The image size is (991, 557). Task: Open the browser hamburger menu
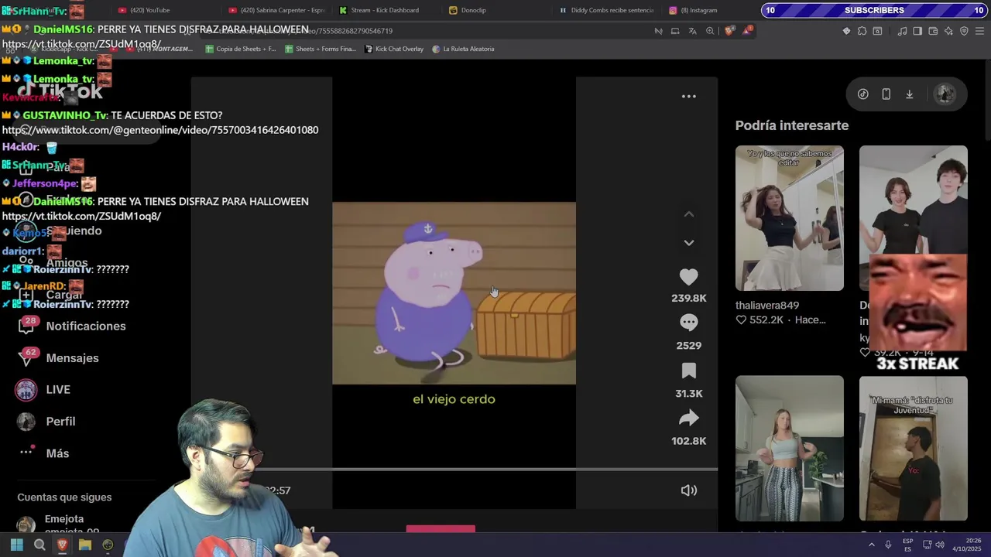[979, 31]
